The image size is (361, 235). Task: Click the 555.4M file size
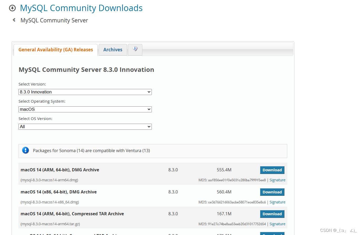[x=224, y=170]
